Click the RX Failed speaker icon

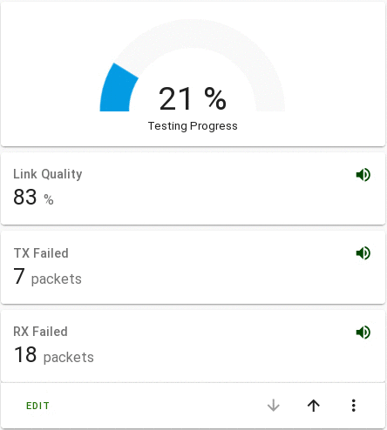coord(363,332)
